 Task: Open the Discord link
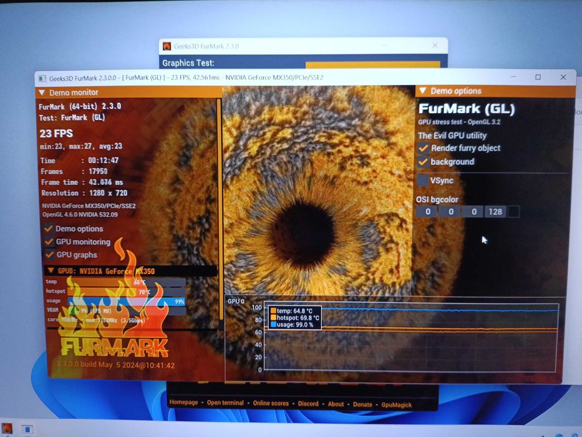tap(308, 403)
